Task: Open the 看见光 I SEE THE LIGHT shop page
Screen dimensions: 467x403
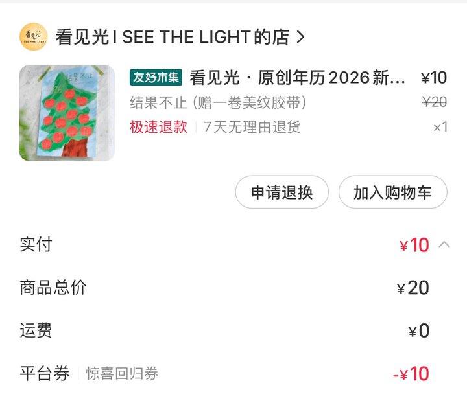Action: tap(172, 37)
